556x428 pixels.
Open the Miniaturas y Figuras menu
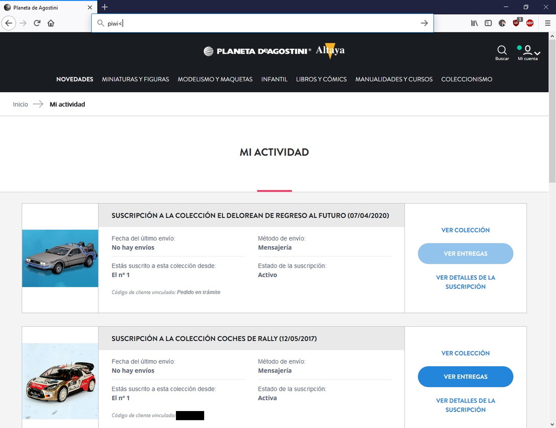coord(135,79)
